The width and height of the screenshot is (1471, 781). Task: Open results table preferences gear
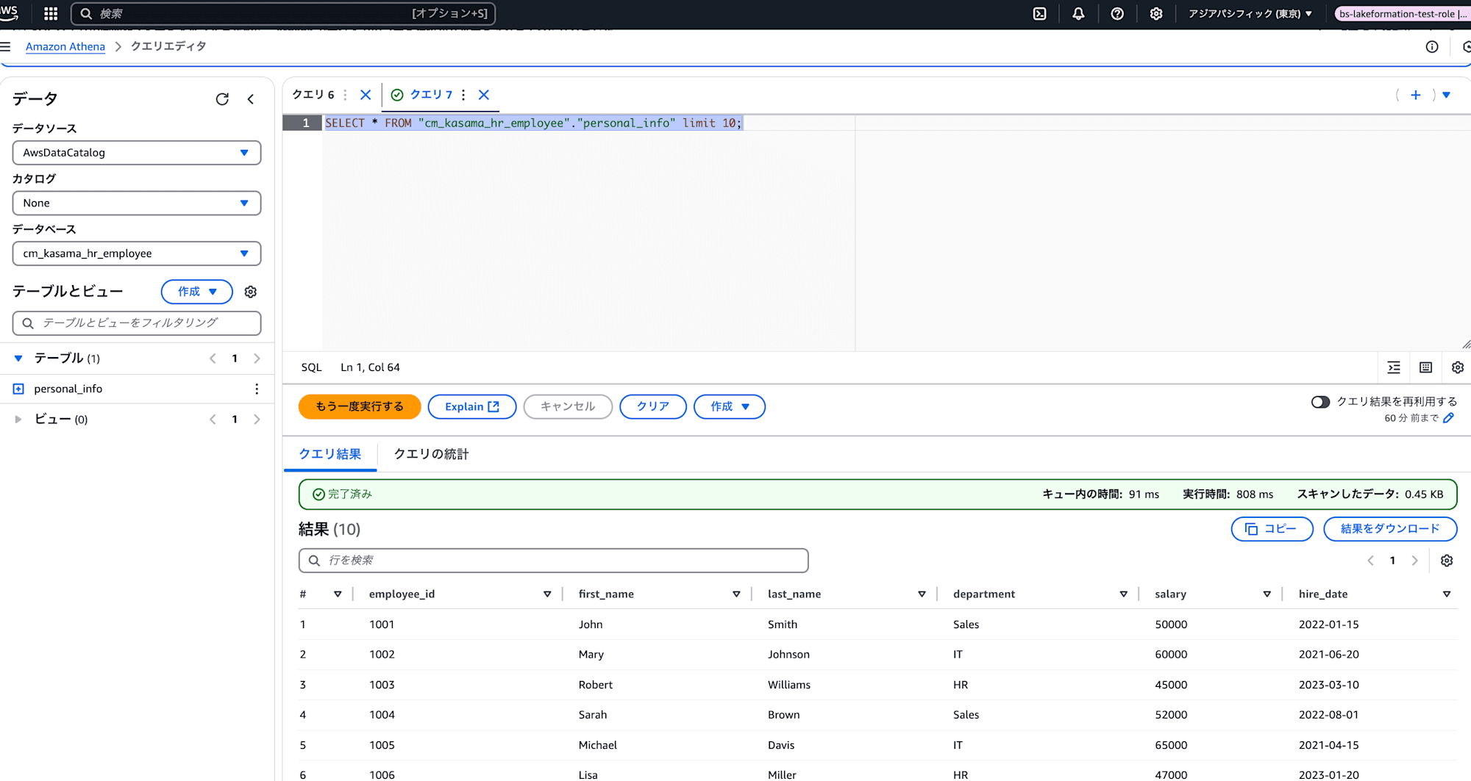(1447, 561)
